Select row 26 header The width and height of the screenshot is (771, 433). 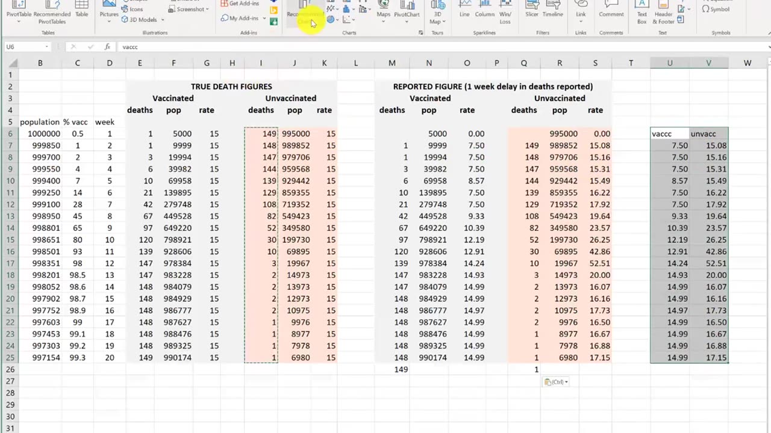coord(10,369)
